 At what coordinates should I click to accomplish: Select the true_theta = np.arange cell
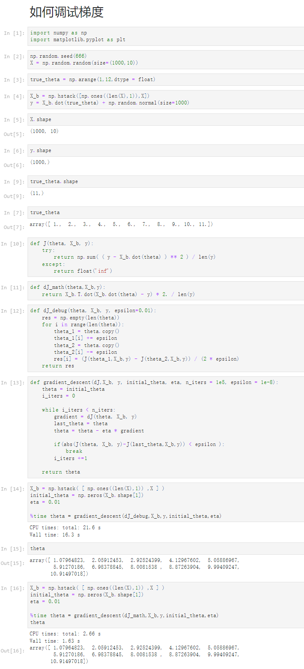[x=166, y=79]
